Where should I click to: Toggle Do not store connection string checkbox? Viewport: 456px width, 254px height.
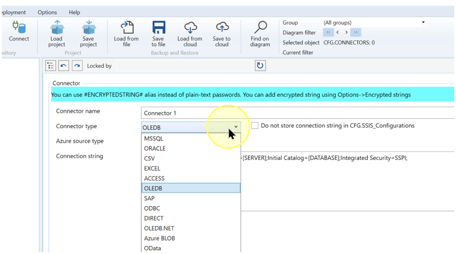255,125
